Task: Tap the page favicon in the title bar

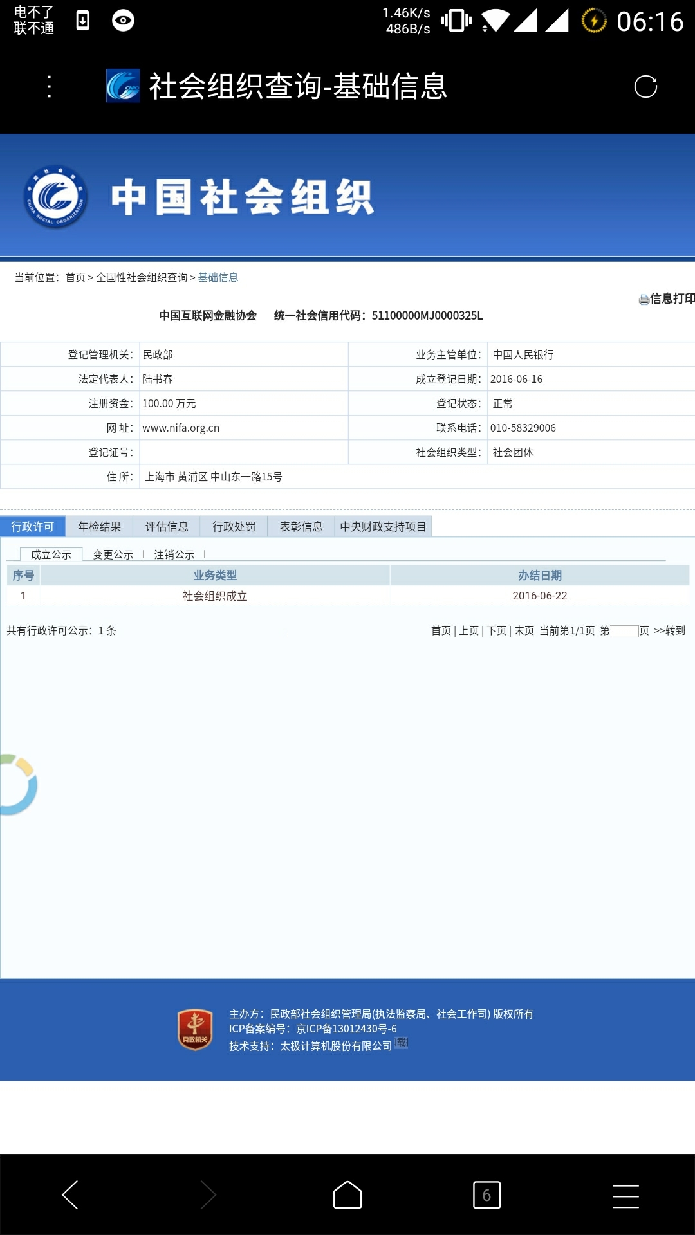Action: pos(123,86)
